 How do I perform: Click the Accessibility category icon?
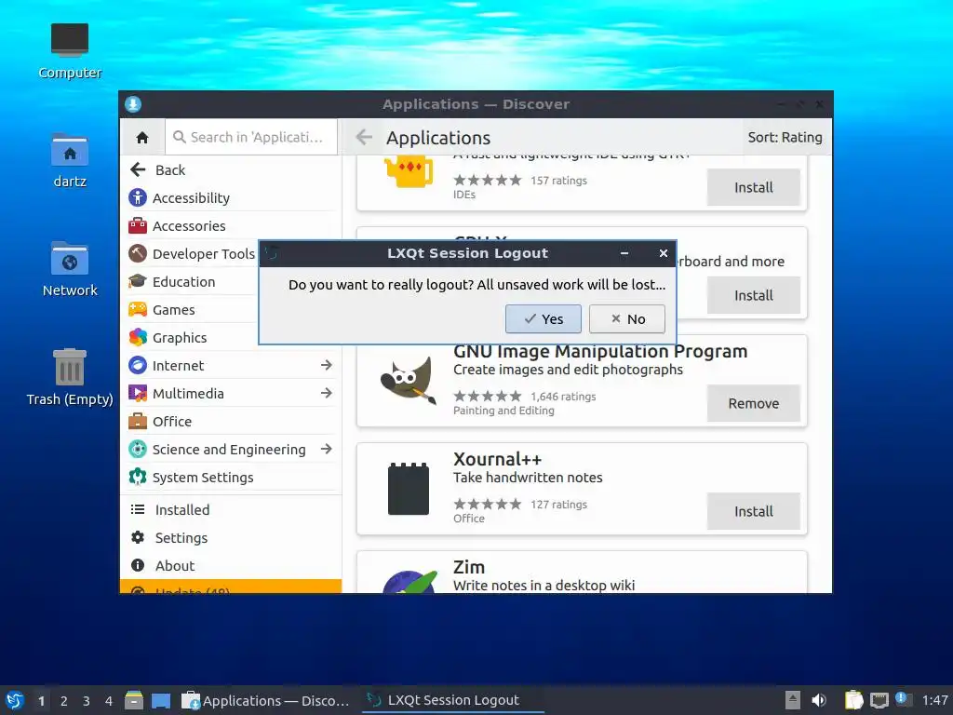point(138,197)
